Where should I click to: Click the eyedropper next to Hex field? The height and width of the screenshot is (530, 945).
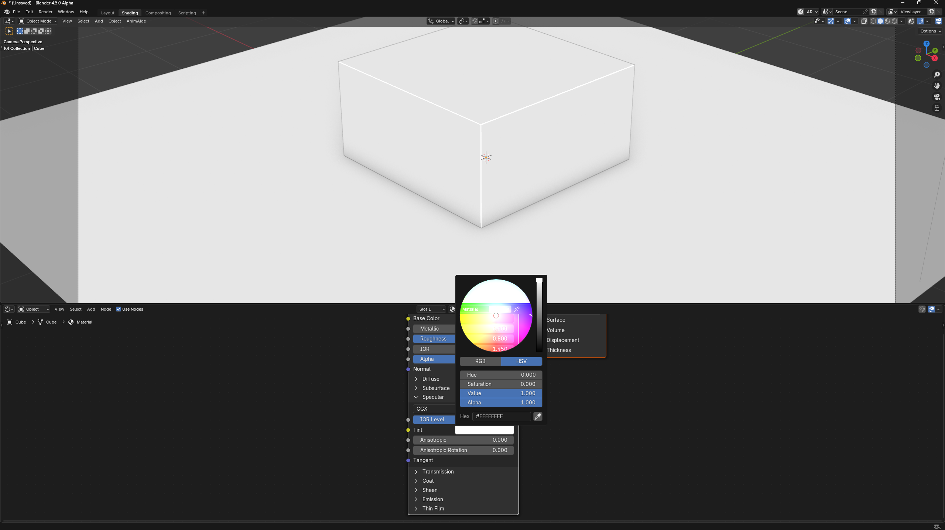538,416
